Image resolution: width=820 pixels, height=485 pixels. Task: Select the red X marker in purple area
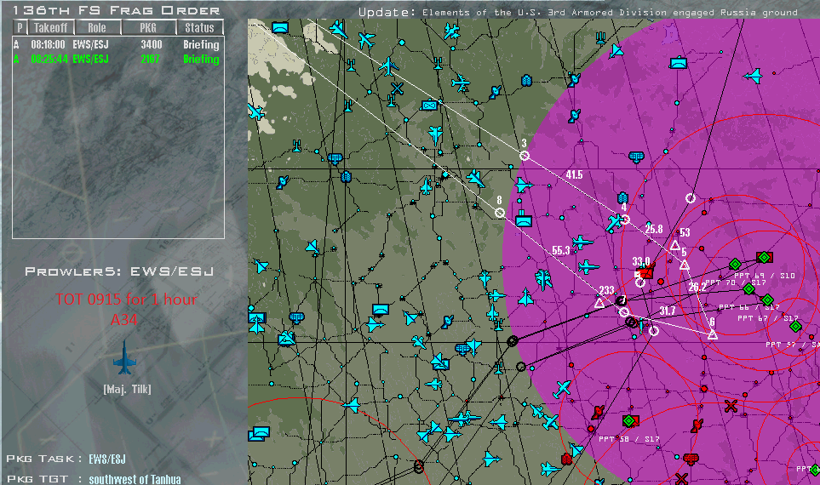731,406
